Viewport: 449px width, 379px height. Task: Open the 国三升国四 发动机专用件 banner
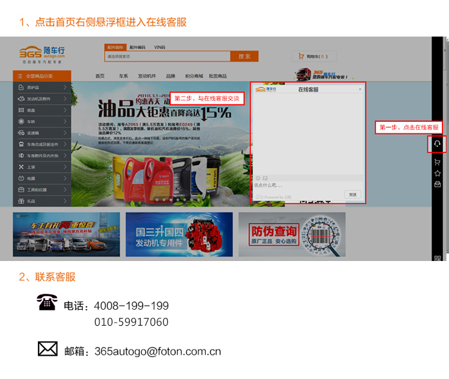[179, 235]
